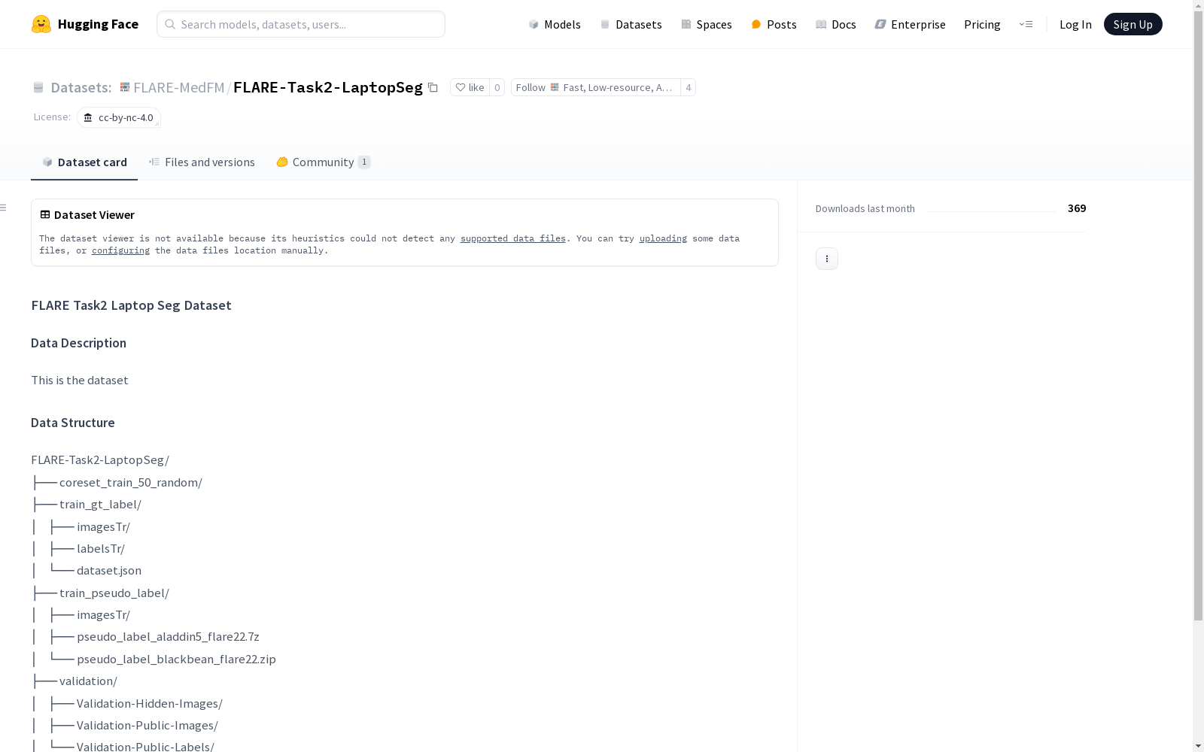This screenshot has height=752, width=1204.
Task: Visit the Enterprise page
Action: click(911, 24)
